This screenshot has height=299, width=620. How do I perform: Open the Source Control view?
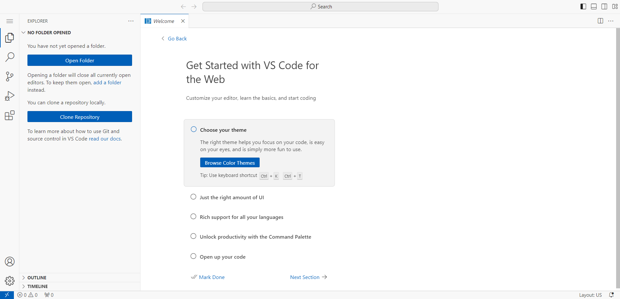[10, 77]
